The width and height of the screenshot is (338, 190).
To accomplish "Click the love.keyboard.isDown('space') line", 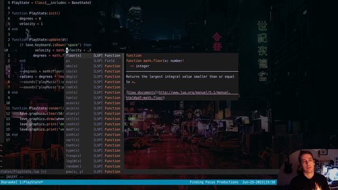I will coord(55,45).
